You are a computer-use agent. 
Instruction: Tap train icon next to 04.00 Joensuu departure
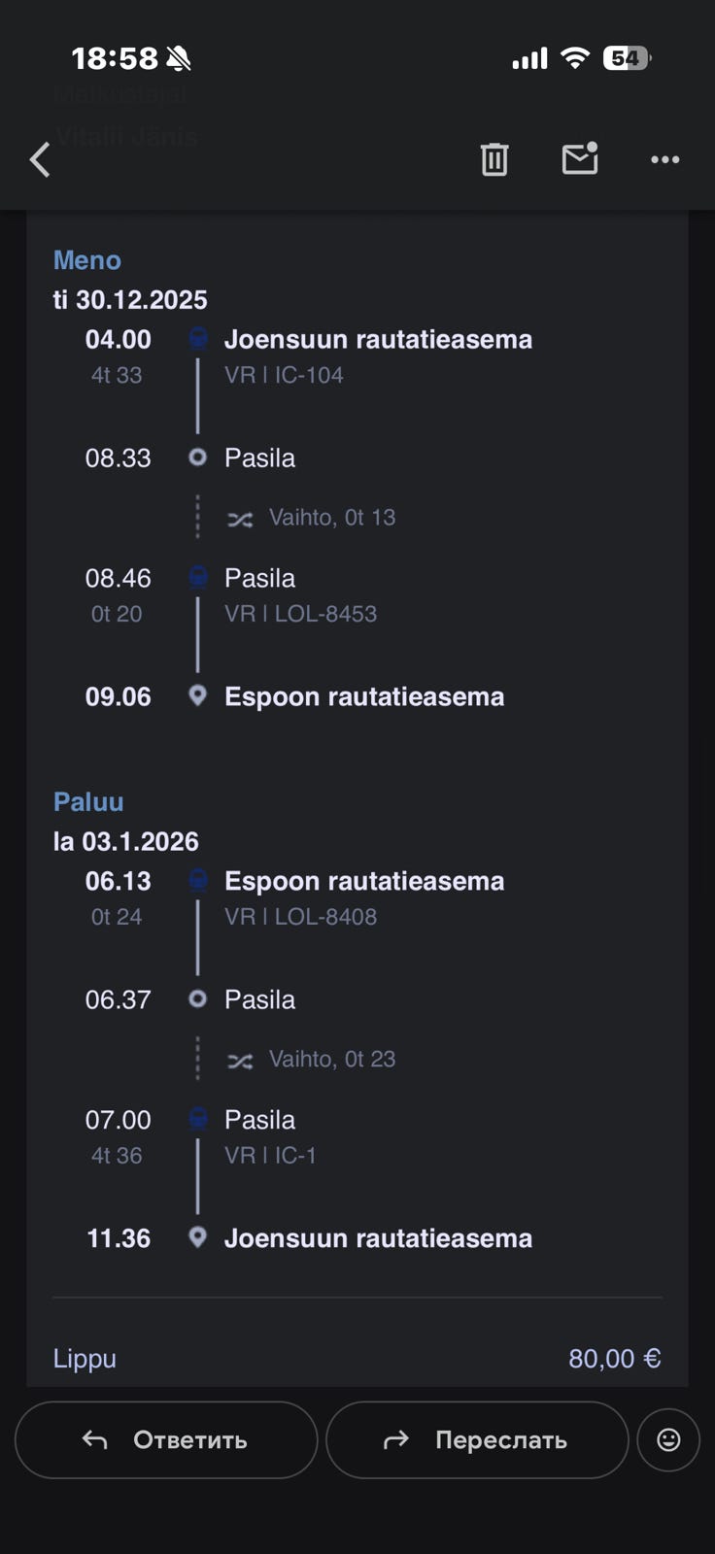point(198,339)
